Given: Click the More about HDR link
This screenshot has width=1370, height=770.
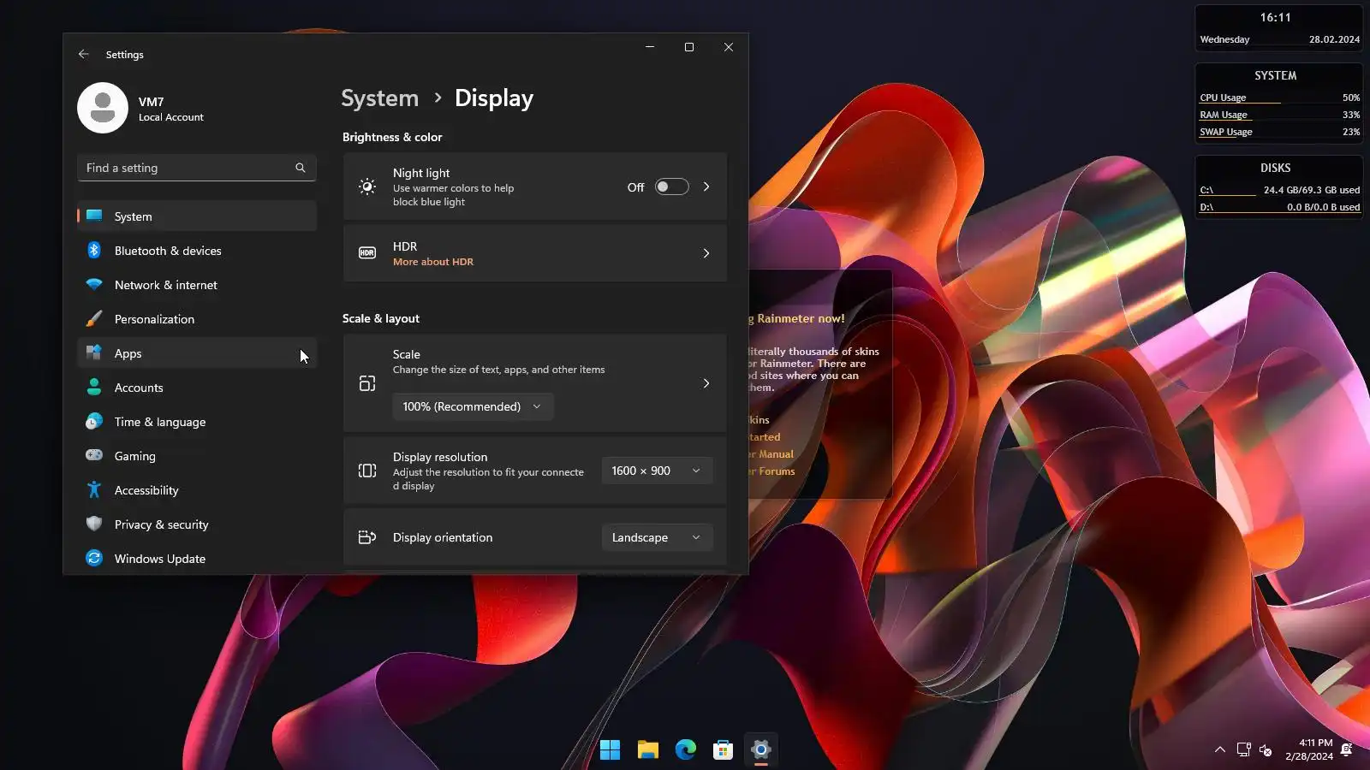Looking at the screenshot, I should pos(433,262).
